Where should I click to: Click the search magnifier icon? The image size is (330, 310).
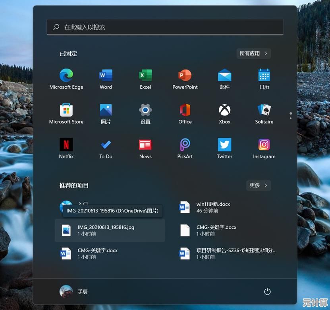click(x=56, y=27)
